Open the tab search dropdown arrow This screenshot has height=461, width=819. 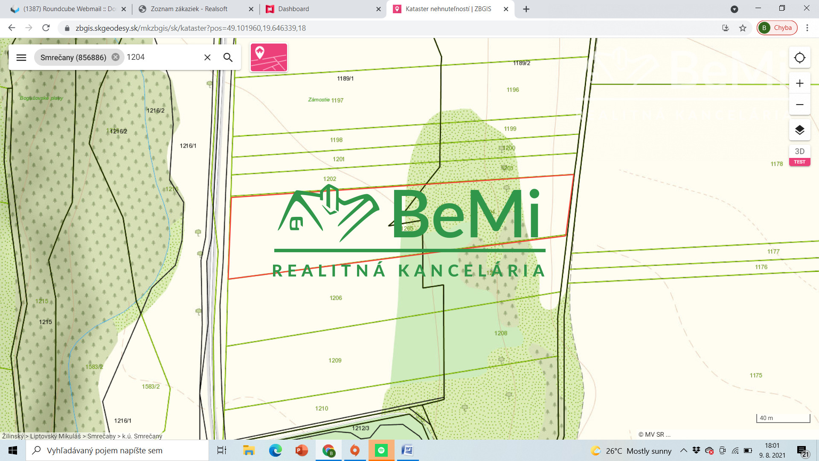click(734, 9)
